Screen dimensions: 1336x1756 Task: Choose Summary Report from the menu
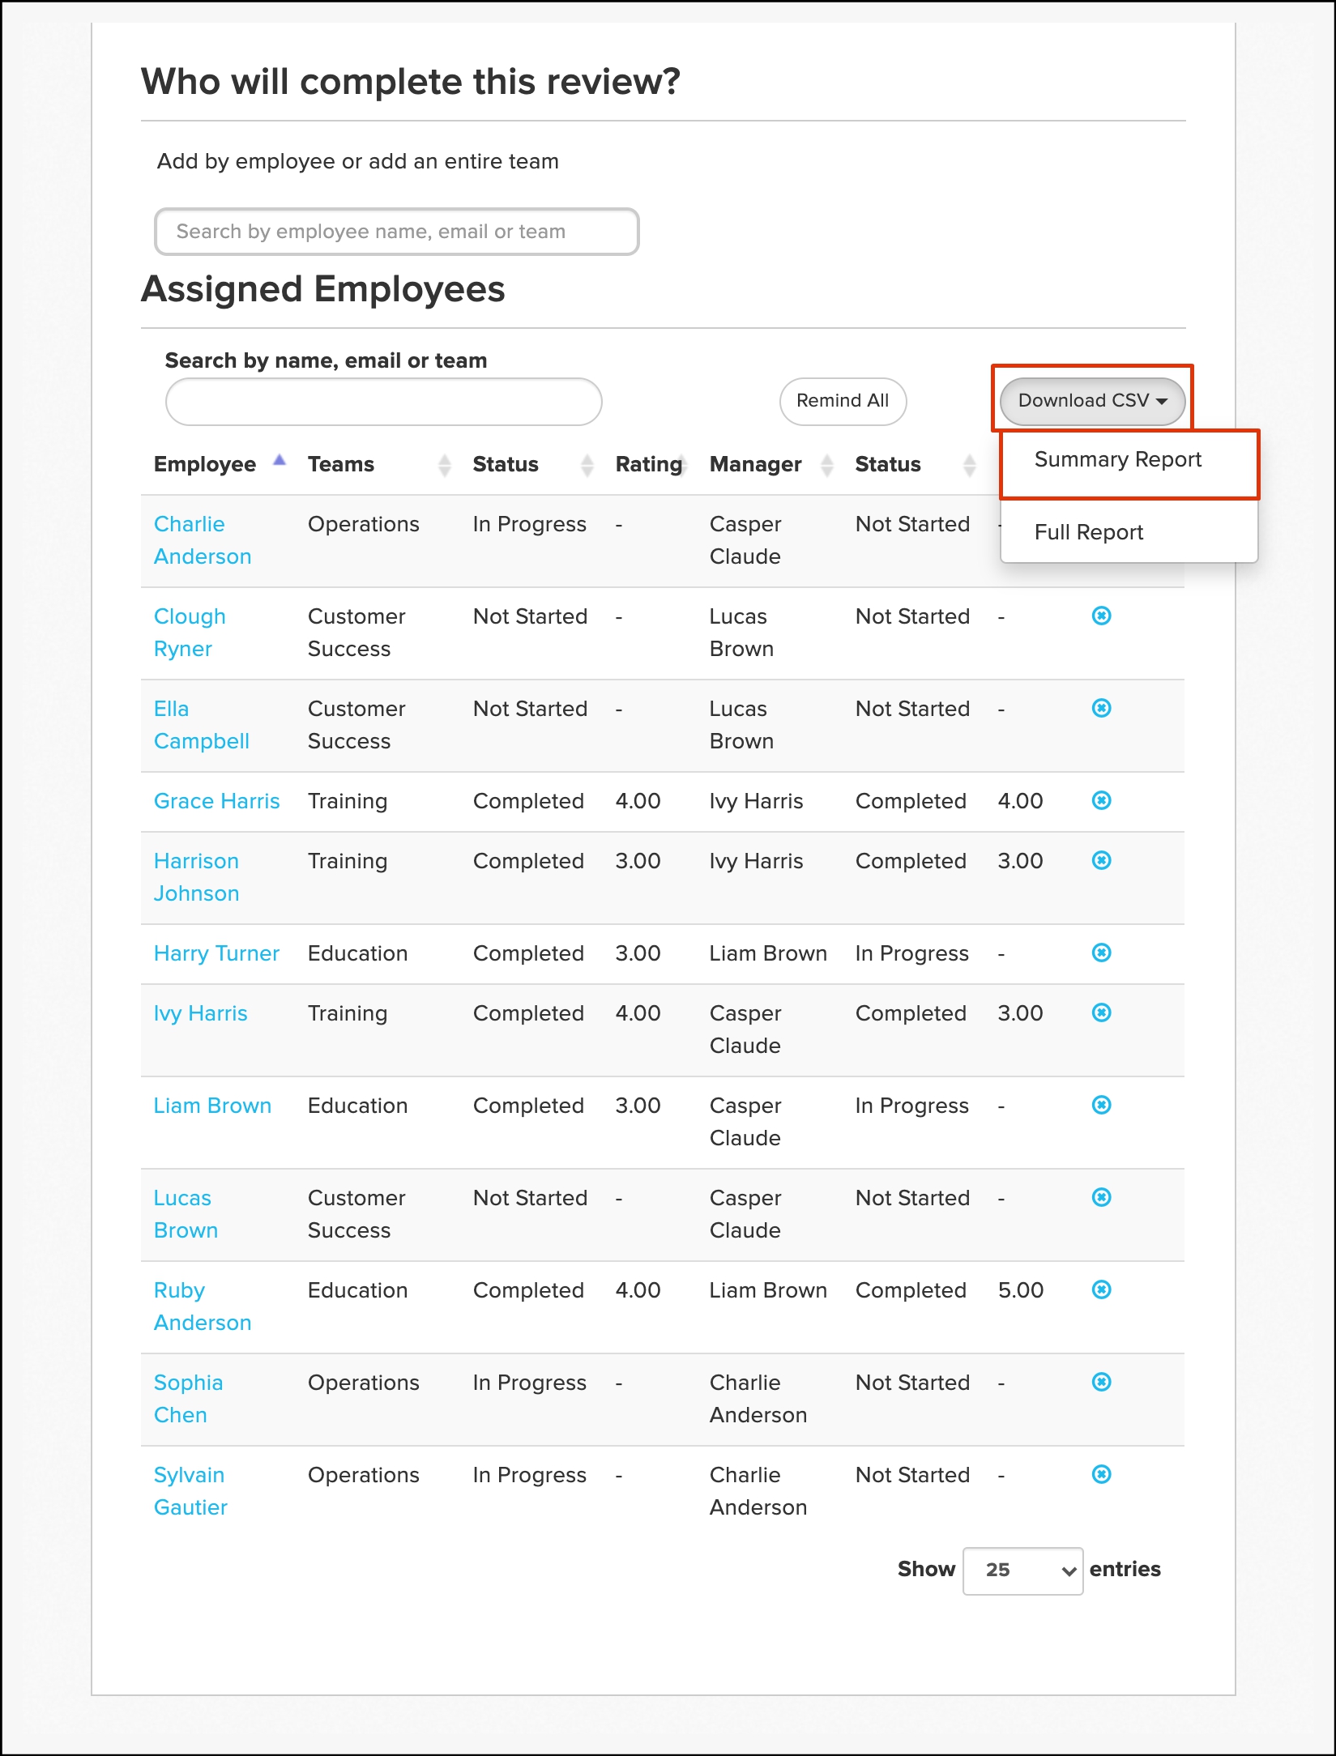(1117, 460)
